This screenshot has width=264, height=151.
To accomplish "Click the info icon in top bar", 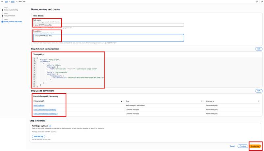I will pyautogui.click(x=256, y=2).
